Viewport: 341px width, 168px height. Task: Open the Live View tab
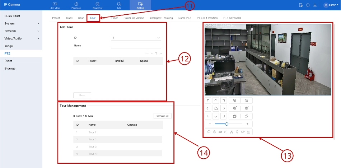55,5
